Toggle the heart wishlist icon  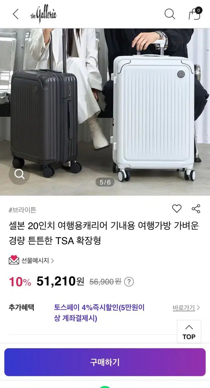(177, 209)
